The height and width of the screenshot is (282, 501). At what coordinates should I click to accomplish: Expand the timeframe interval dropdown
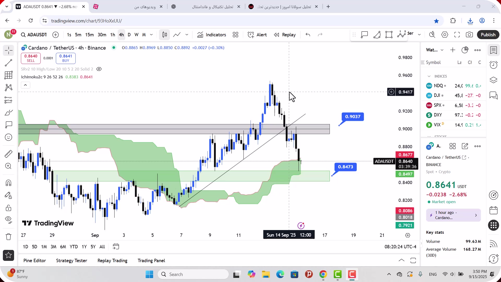(x=151, y=35)
